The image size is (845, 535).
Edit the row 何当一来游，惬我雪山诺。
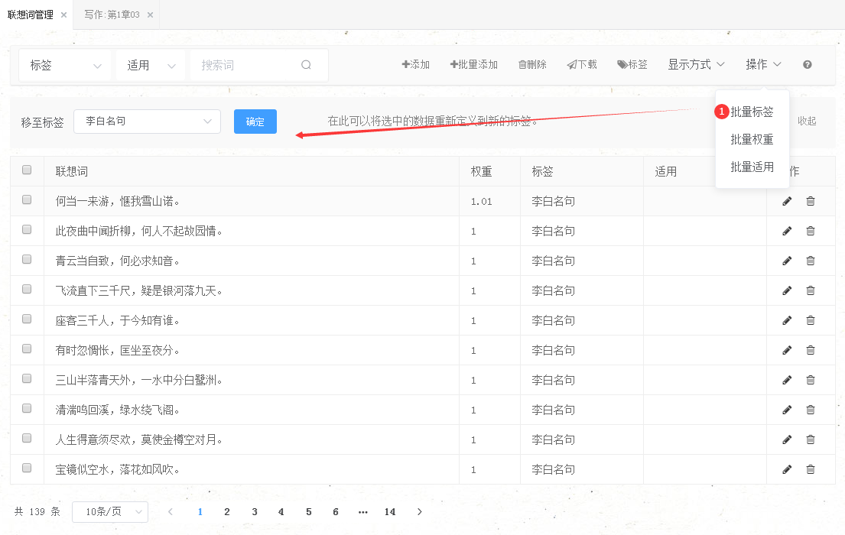pos(787,202)
